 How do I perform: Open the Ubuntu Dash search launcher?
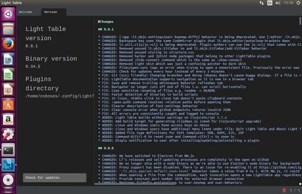click(x=8, y=14)
